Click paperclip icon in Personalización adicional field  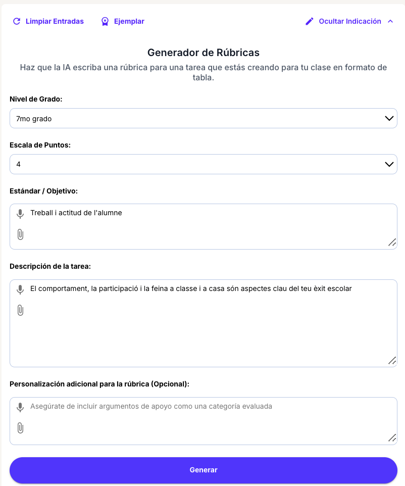pyautogui.click(x=20, y=428)
